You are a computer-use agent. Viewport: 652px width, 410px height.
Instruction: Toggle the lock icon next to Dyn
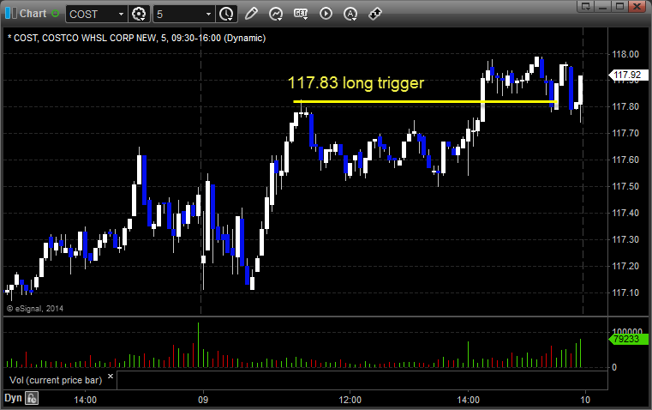click(x=32, y=398)
